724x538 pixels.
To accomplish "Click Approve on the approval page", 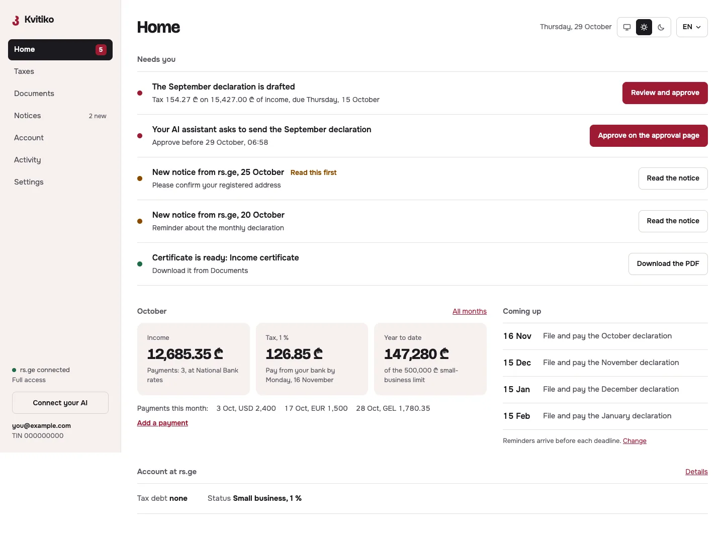I will pyautogui.click(x=649, y=136).
